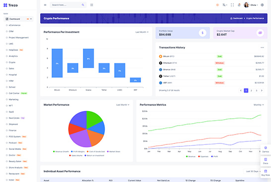Toggle Revenue Growth legend in pie chart
This screenshot has height=182, width=271.
pyautogui.click(x=61, y=151)
